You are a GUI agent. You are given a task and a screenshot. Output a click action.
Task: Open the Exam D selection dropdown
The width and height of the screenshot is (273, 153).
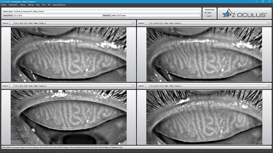(x=269, y=86)
